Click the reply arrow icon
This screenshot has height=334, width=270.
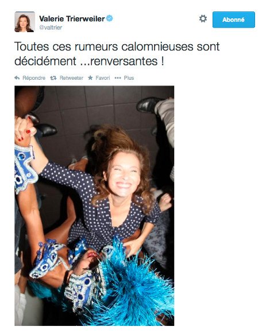tap(17, 78)
